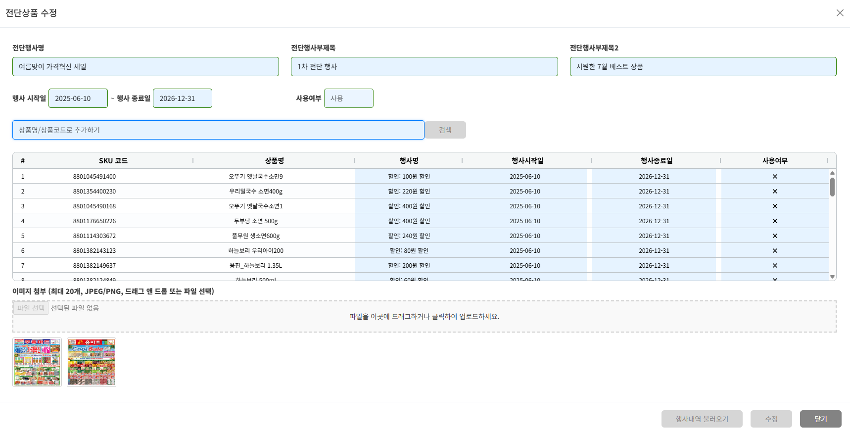Click the 파일 선택 file chooser button
The height and width of the screenshot is (433, 850).
pos(31,308)
